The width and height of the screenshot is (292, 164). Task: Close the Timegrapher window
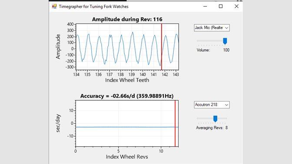tap(236, 7)
